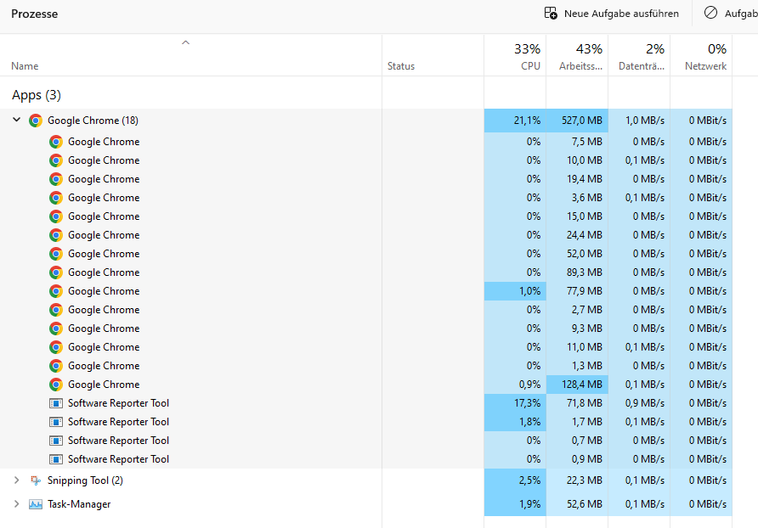Click the 2% total disk usage figure
The height and width of the screenshot is (528, 758).
pos(655,48)
